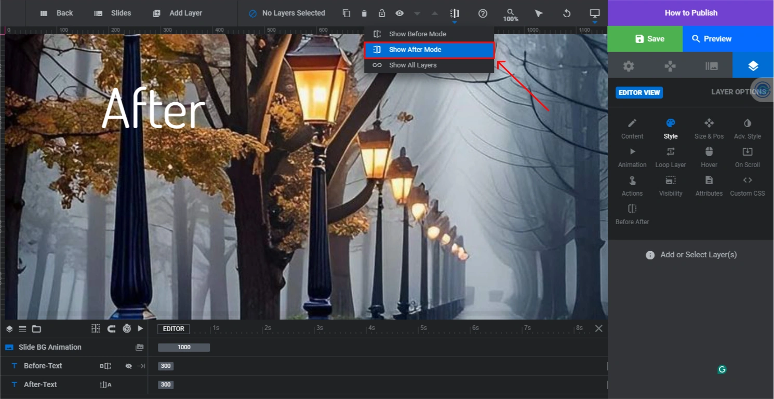Select the Style layer option
The image size is (774, 399).
pyautogui.click(x=671, y=129)
